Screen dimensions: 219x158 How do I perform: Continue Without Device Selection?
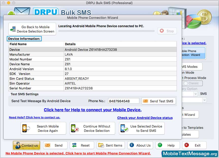click(92, 128)
